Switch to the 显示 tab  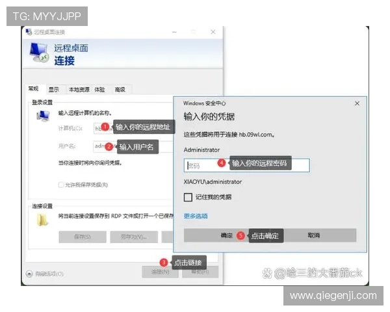click(54, 89)
